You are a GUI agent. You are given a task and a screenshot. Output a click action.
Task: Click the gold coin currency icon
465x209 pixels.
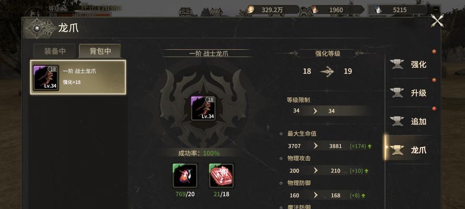click(x=251, y=9)
